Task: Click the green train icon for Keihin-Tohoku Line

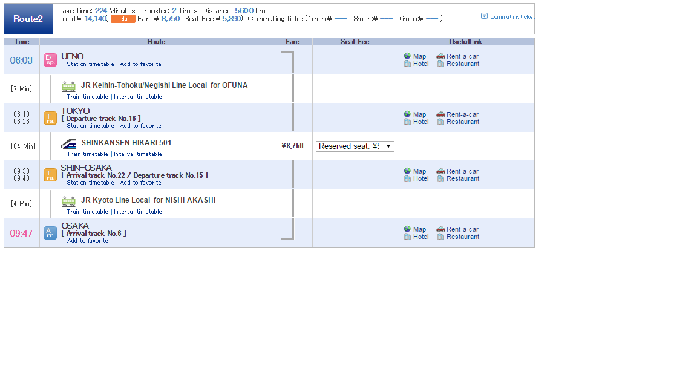Action: (68, 87)
